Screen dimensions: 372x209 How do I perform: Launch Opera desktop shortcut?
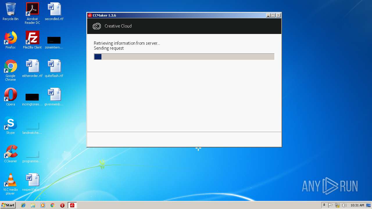pyautogui.click(x=10, y=97)
